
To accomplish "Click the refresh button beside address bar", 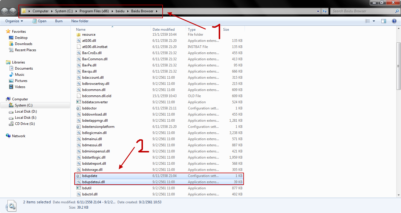I will click(x=324, y=11).
